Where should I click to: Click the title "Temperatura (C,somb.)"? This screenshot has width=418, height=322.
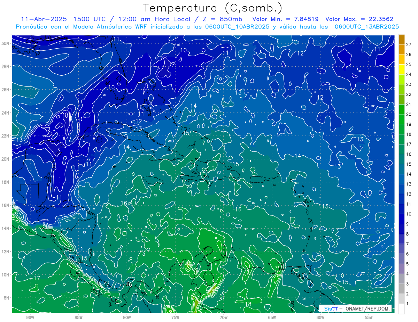[213, 8]
